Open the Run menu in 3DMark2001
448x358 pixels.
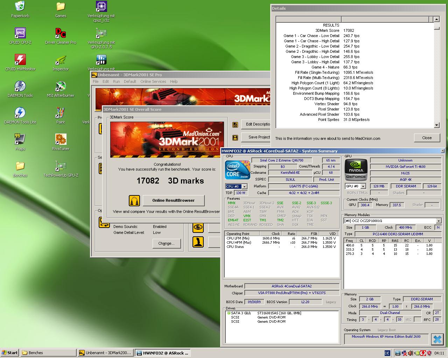(116, 81)
